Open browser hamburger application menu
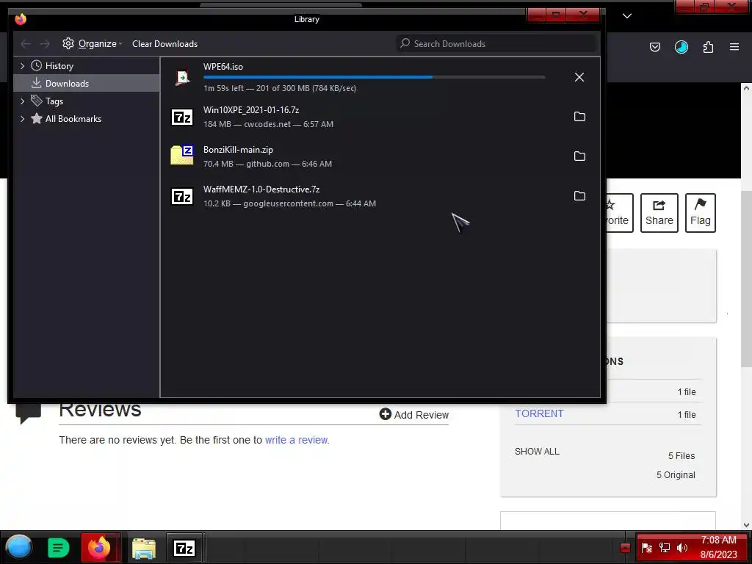Viewport: 752px width, 564px height. coord(734,47)
